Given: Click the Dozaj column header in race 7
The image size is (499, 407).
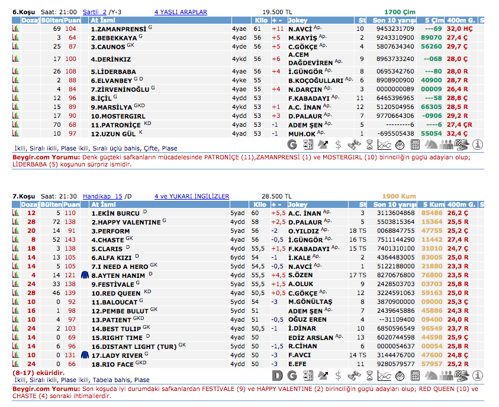Looking at the screenshot, I should click(30, 204).
